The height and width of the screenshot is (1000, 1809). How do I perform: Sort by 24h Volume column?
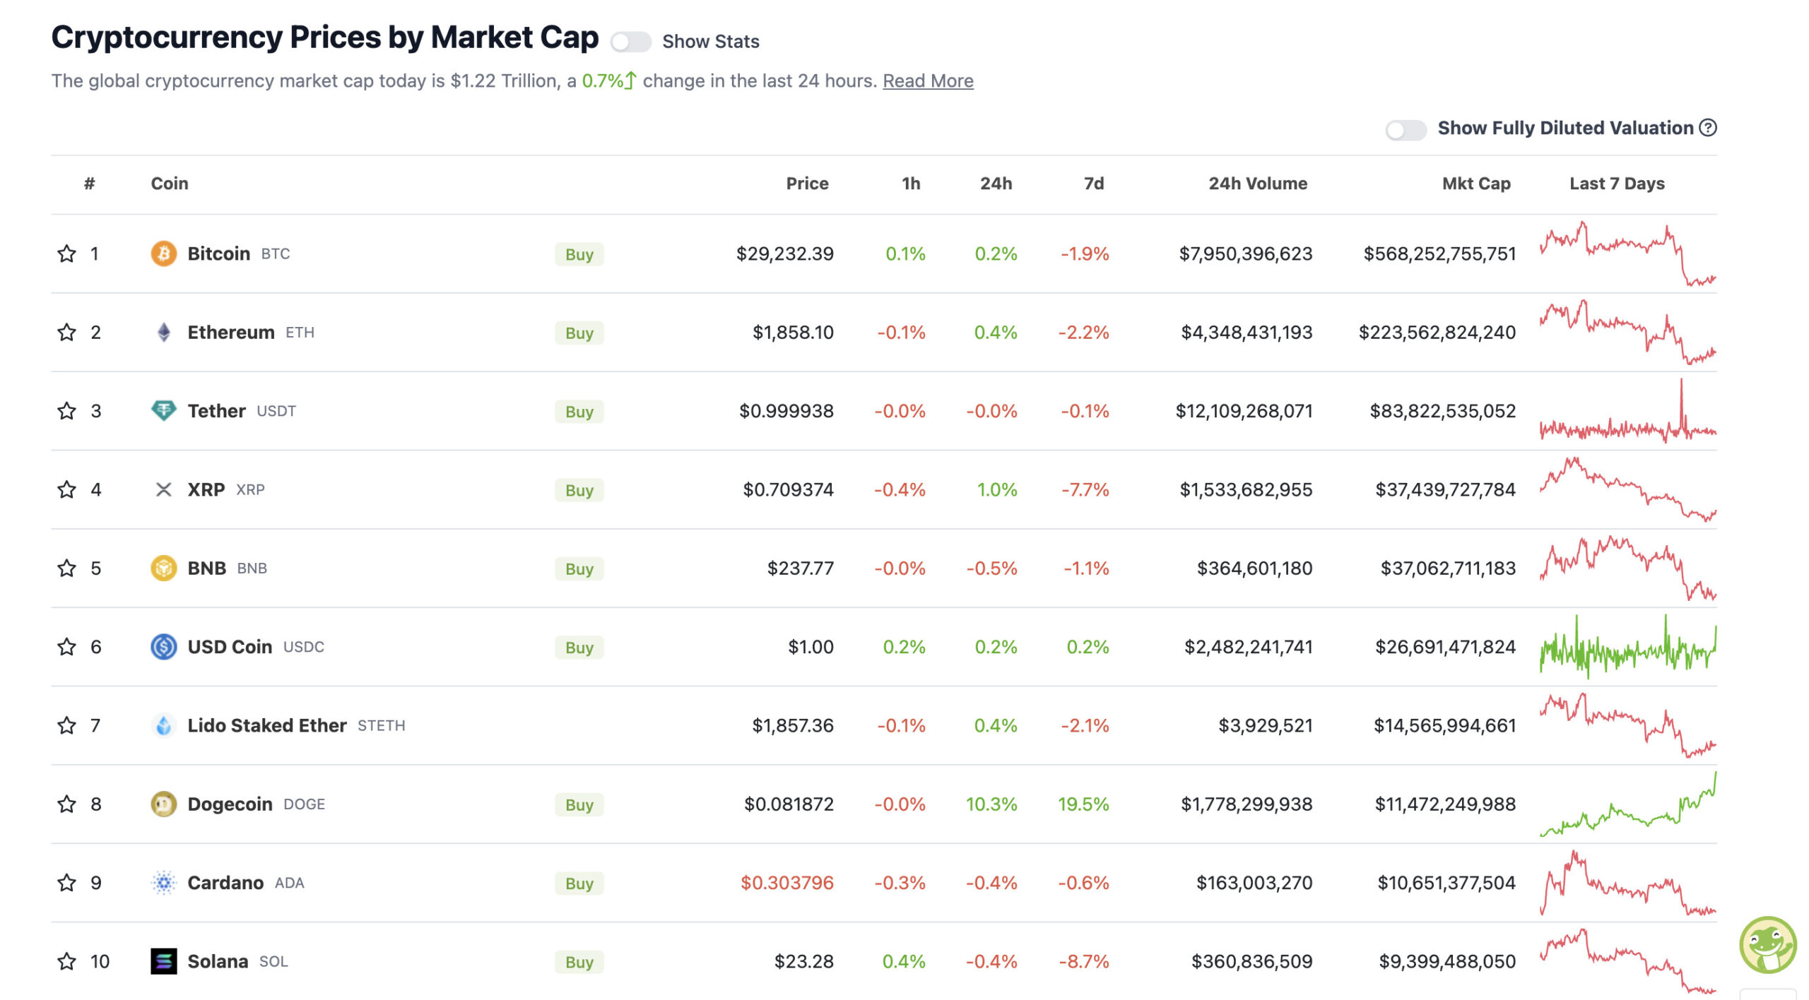[x=1258, y=184]
